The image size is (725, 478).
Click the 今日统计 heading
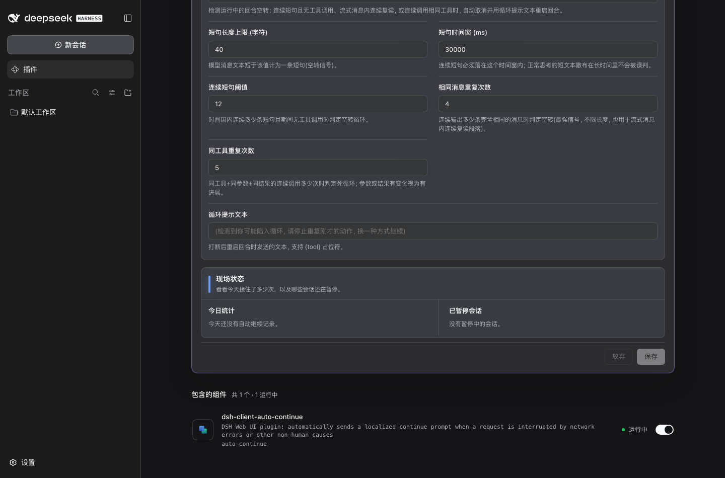click(x=222, y=311)
